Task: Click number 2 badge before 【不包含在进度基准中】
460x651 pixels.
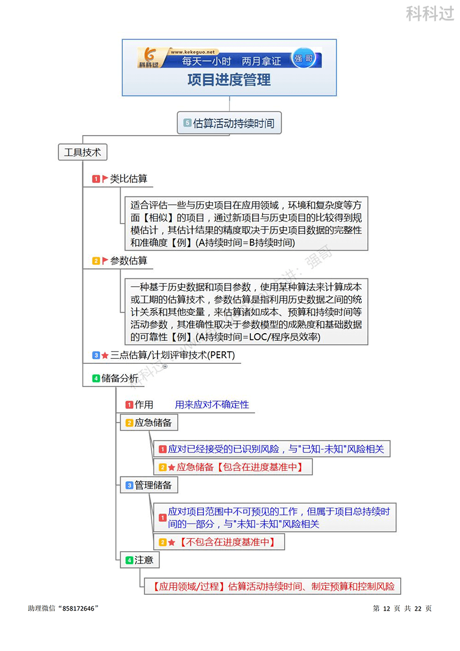Action: point(163,542)
